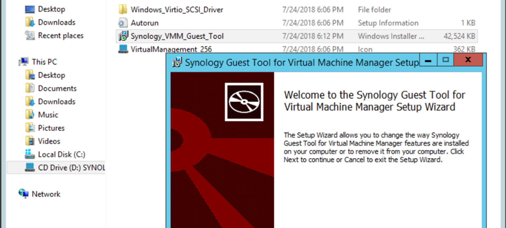Image resolution: width=506 pixels, height=228 pixels.
Task: Click the Local Disk (C:) drive icon
Action: point(30,154)
